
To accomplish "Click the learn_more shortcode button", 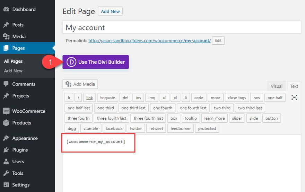I will [214, 118].
